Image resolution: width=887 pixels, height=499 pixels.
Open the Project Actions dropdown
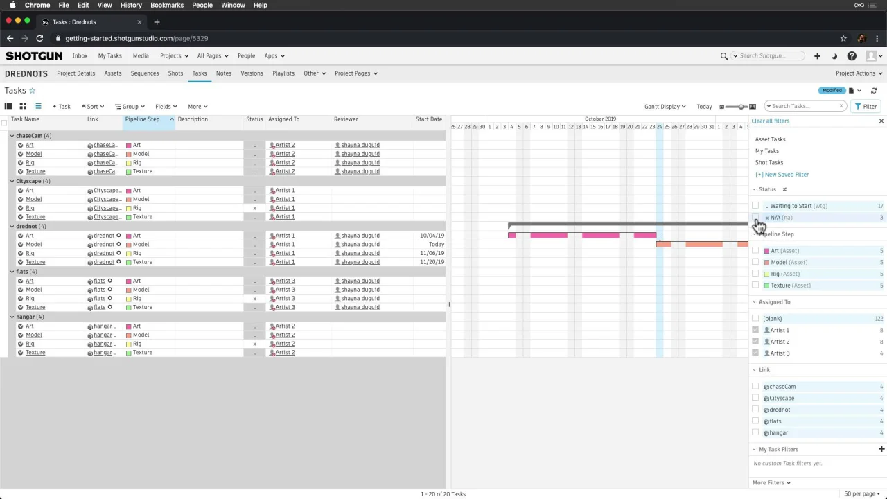[x=859, y=73]
